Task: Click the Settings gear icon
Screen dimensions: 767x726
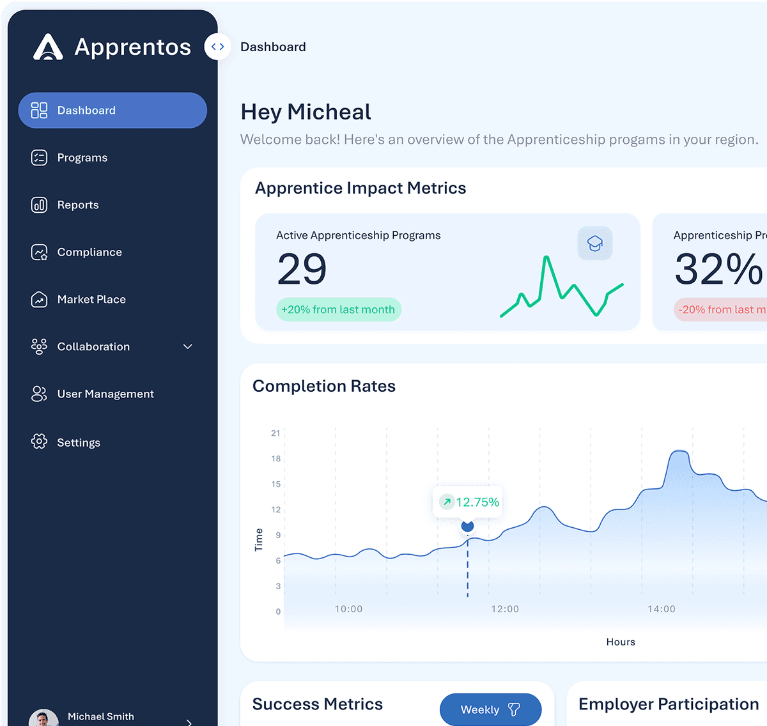Action: pyautogui.click(x=39, y=442)
